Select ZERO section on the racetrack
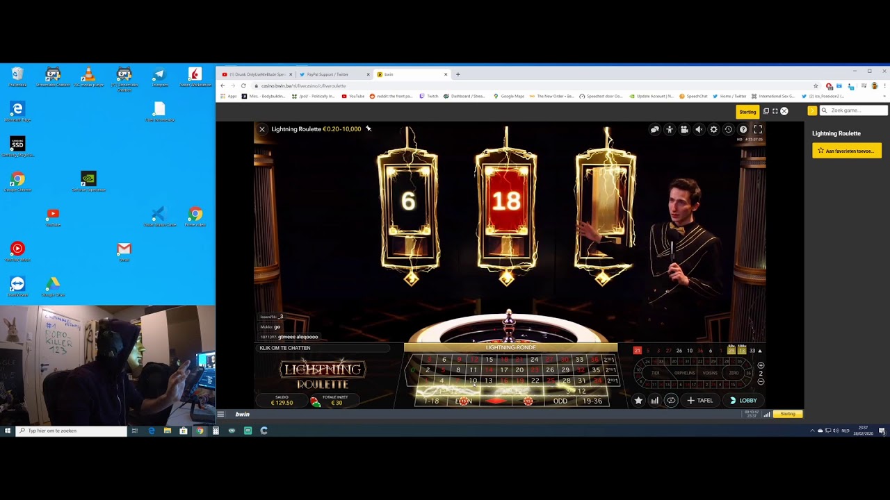 coord(734,373)
